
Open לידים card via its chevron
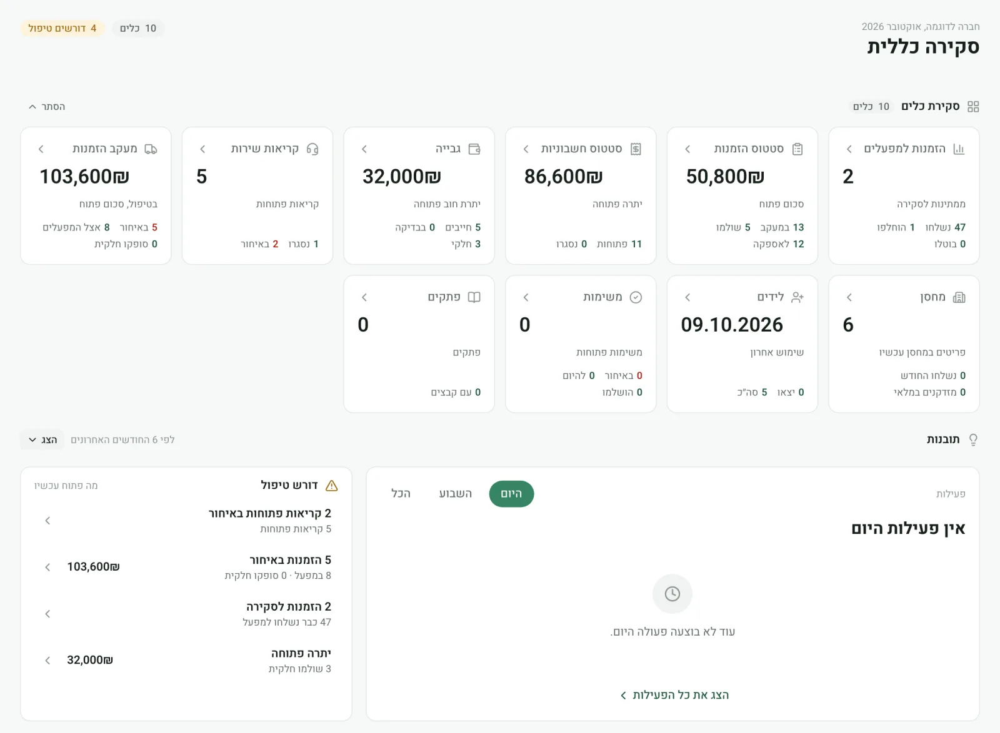(687, 297)
